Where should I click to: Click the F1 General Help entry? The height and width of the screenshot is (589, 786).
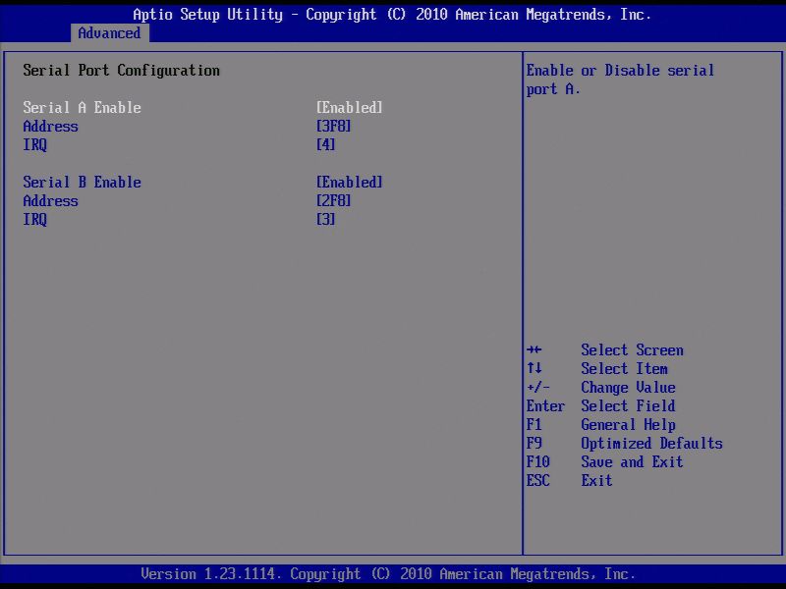click(x=600, y=424)
